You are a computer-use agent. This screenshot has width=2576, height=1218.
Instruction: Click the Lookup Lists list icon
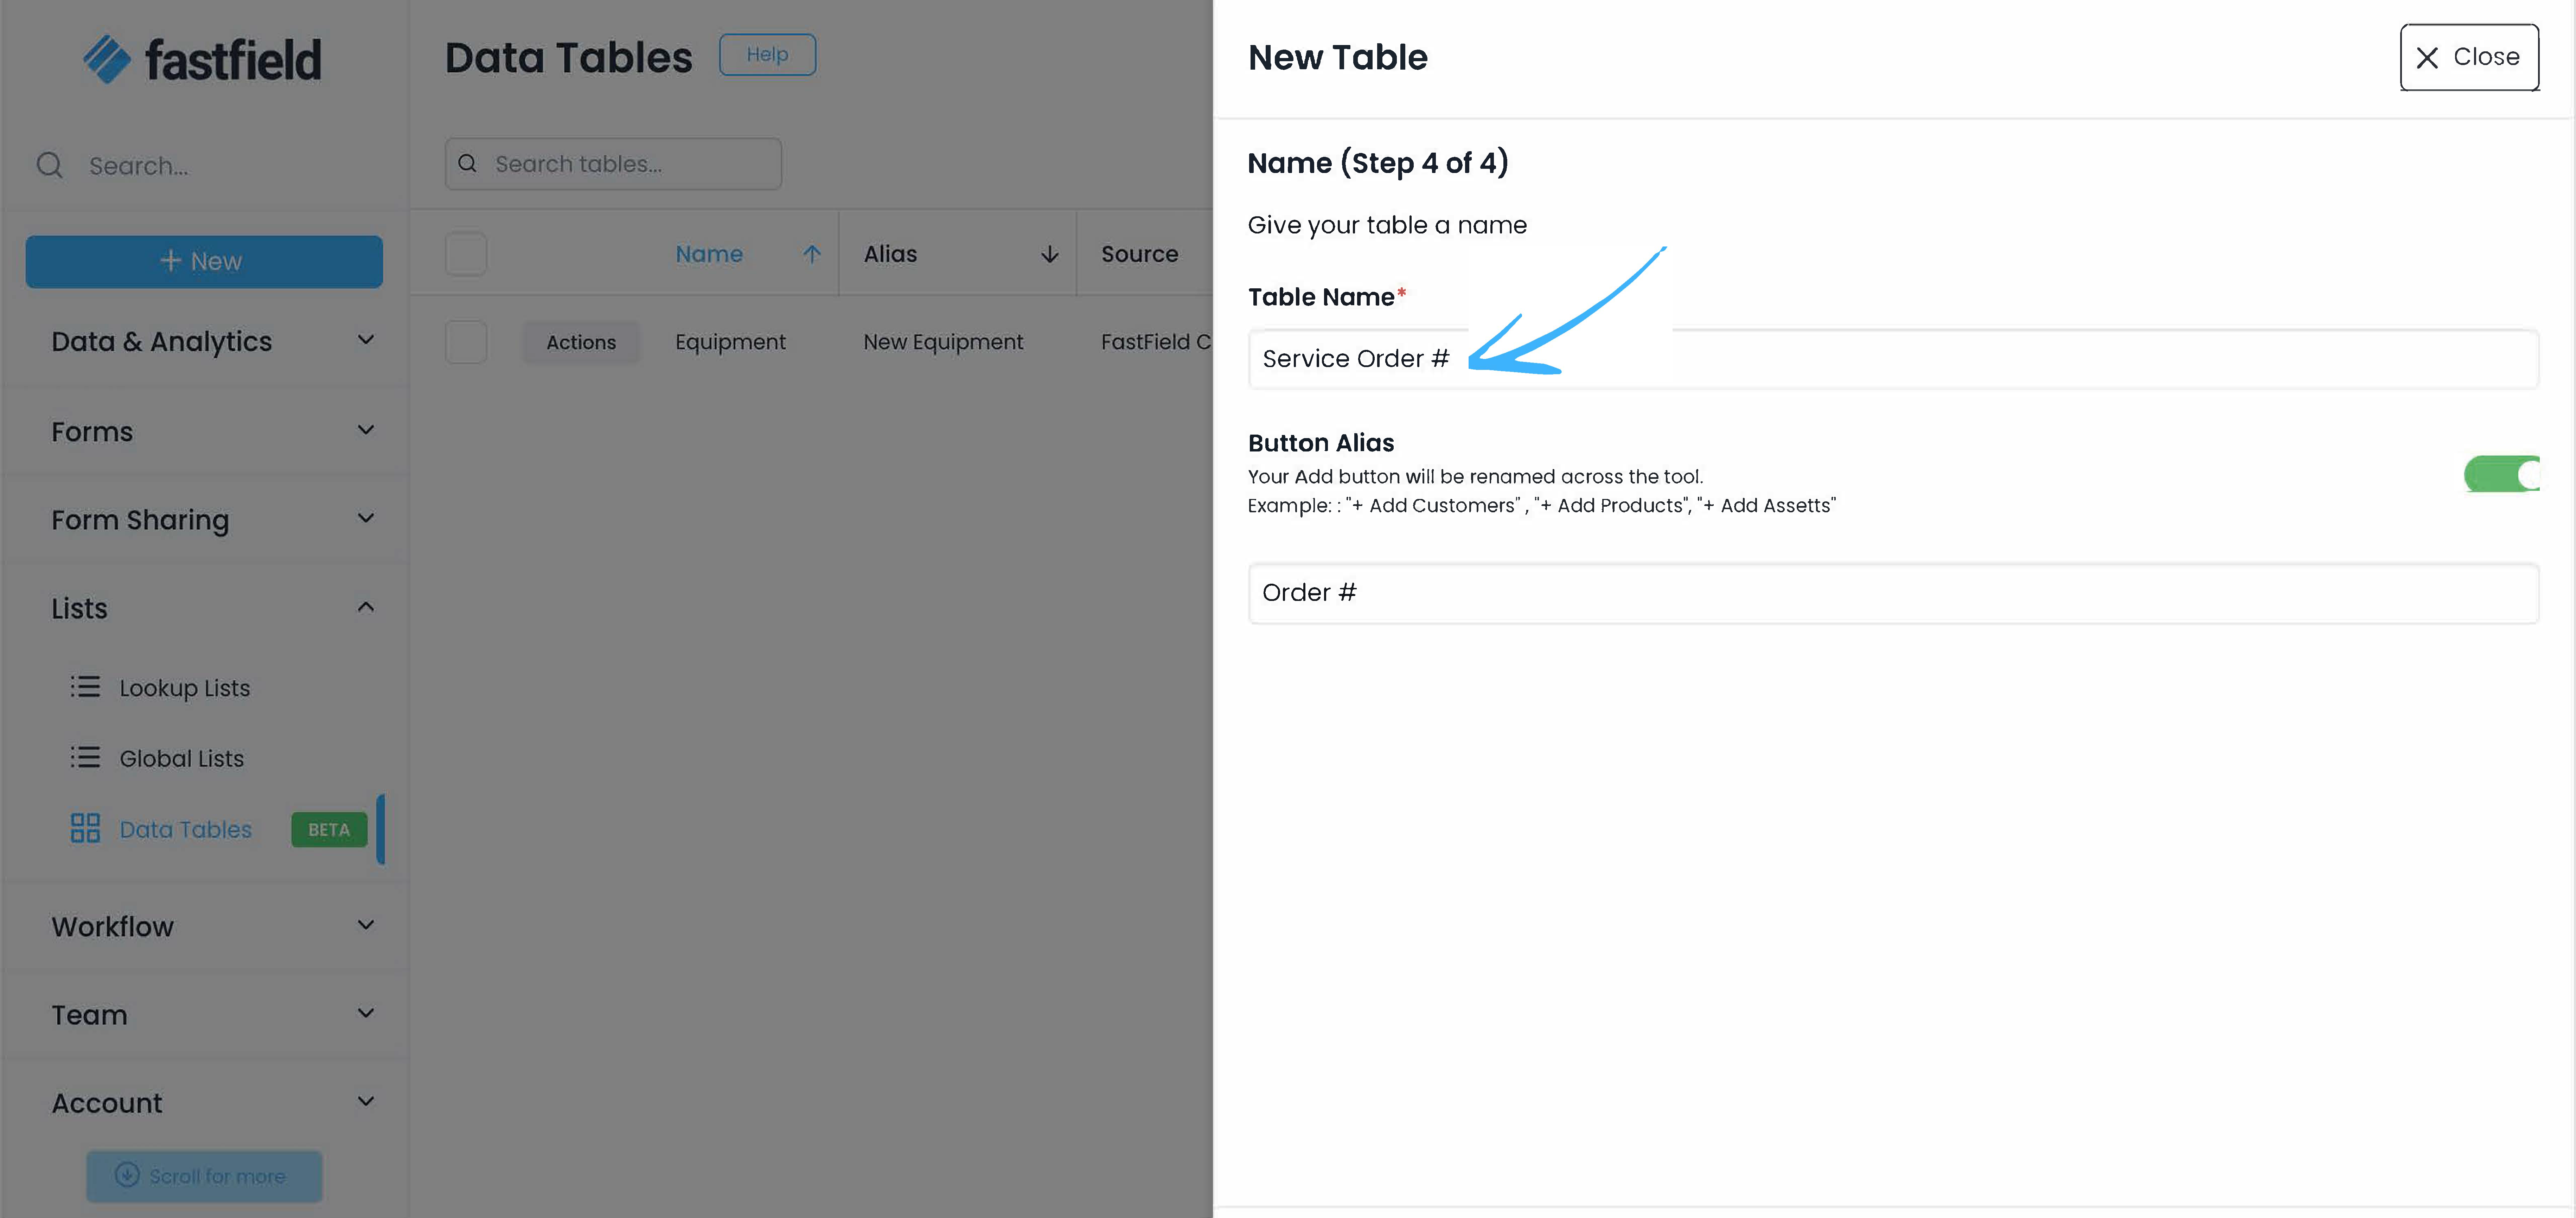click(85, 687)
